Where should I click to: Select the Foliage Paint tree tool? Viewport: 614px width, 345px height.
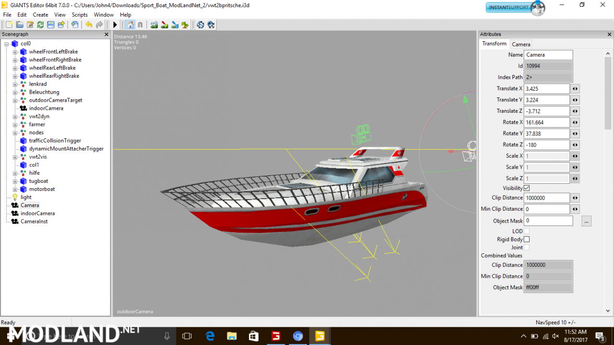(185, 24)
